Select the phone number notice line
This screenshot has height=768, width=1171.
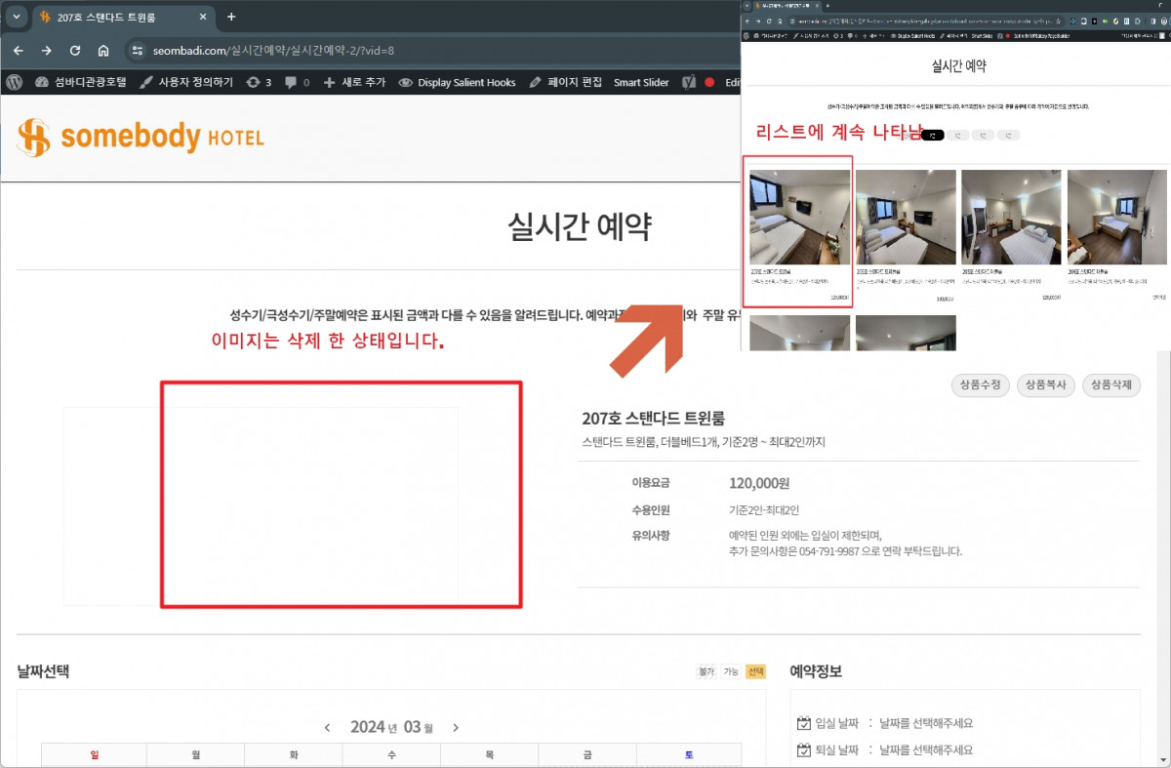(x=845, y=550)
